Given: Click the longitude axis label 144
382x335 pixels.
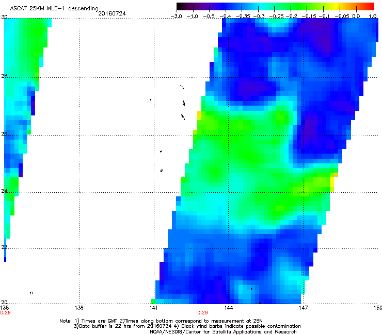Looking at the screenshot, I should point(228,308).
